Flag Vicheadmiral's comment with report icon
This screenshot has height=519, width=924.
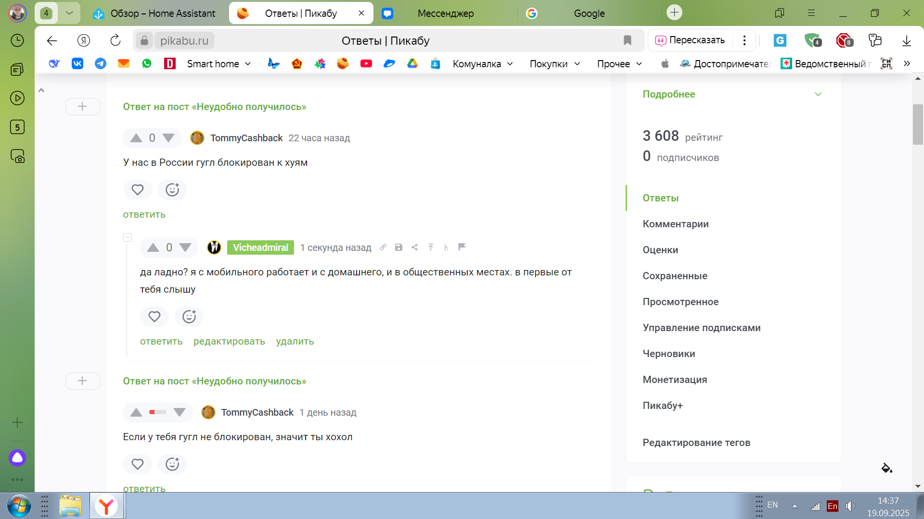[462, 247]
